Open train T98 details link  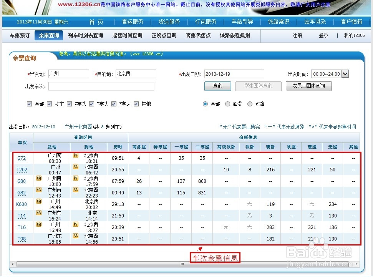pos(22,239)
